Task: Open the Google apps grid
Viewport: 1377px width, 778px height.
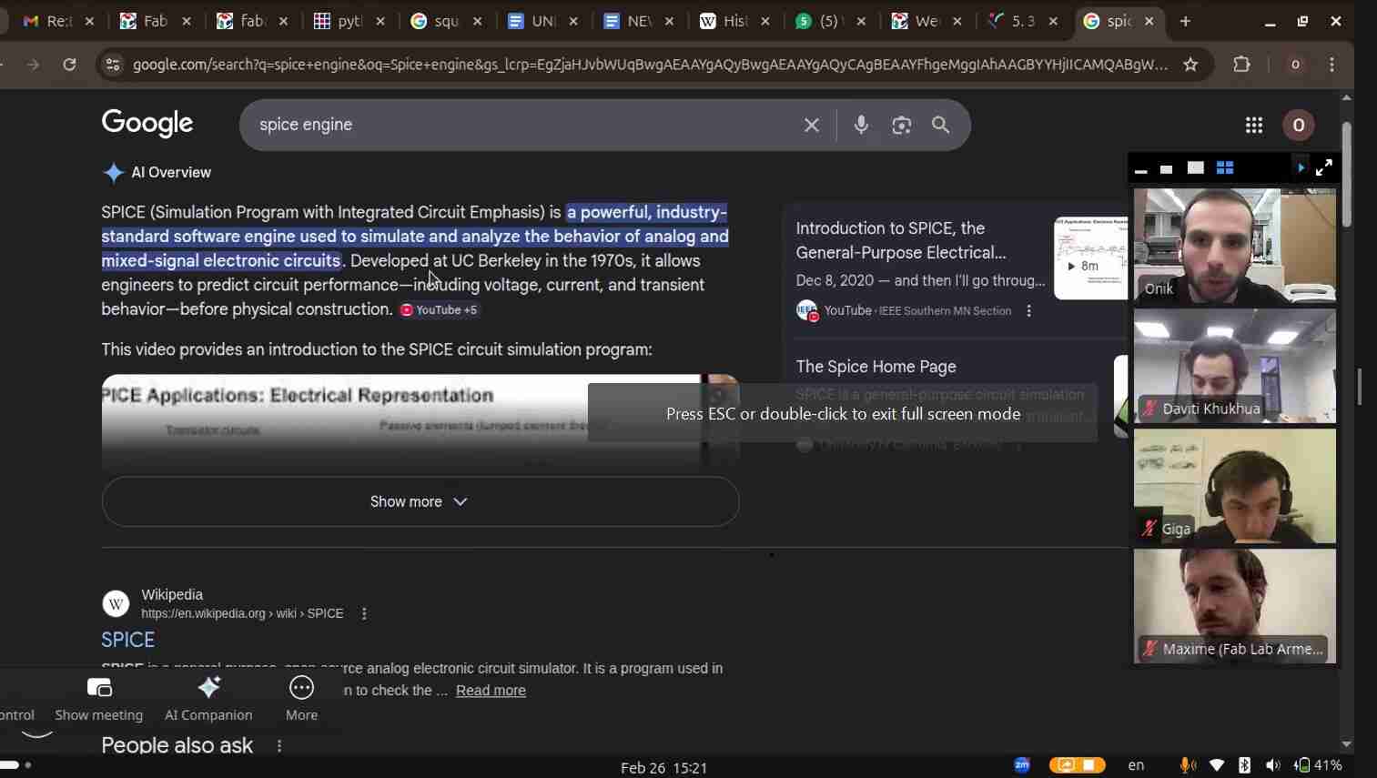Action: 1254,126
